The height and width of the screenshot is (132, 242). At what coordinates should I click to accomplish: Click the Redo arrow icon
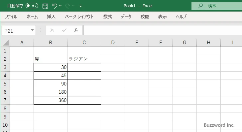(68, 6)
